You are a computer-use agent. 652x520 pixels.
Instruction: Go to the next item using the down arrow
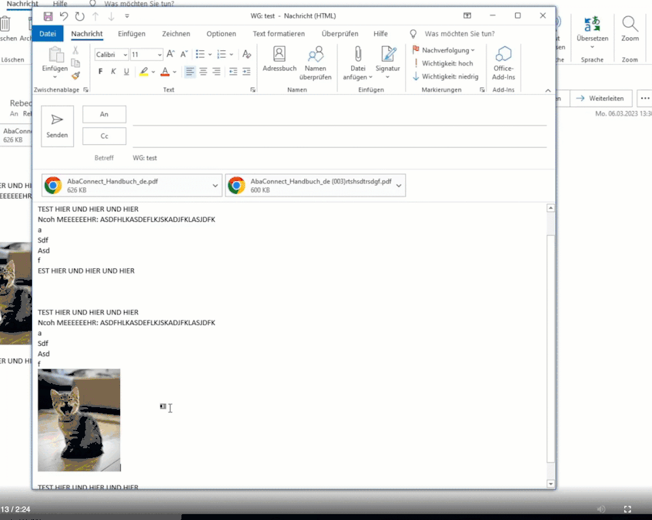coord(111,16)
